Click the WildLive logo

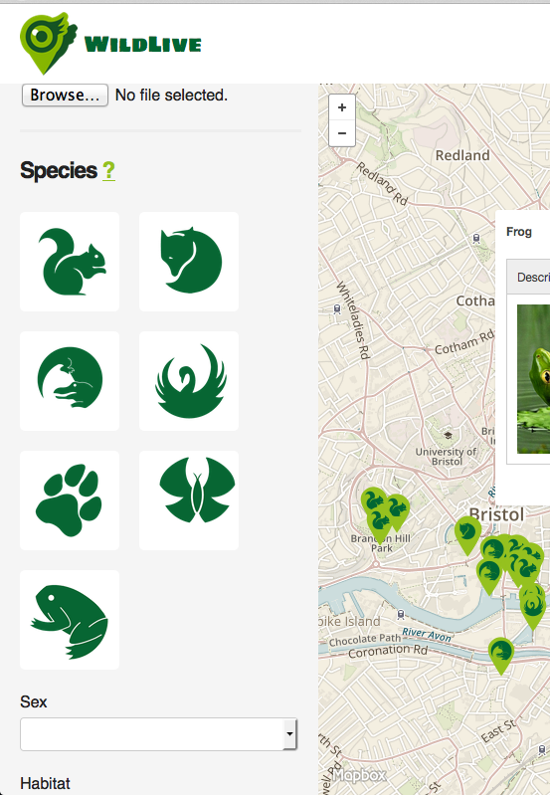110,43
